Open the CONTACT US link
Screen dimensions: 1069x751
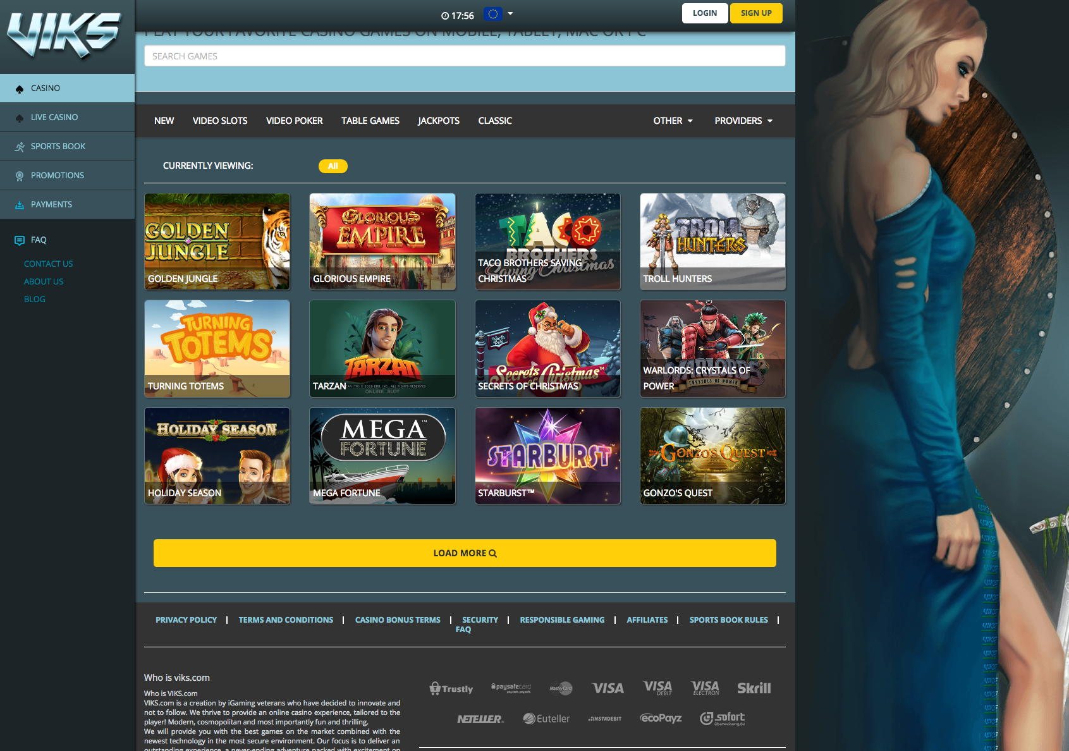pos(49,264)
